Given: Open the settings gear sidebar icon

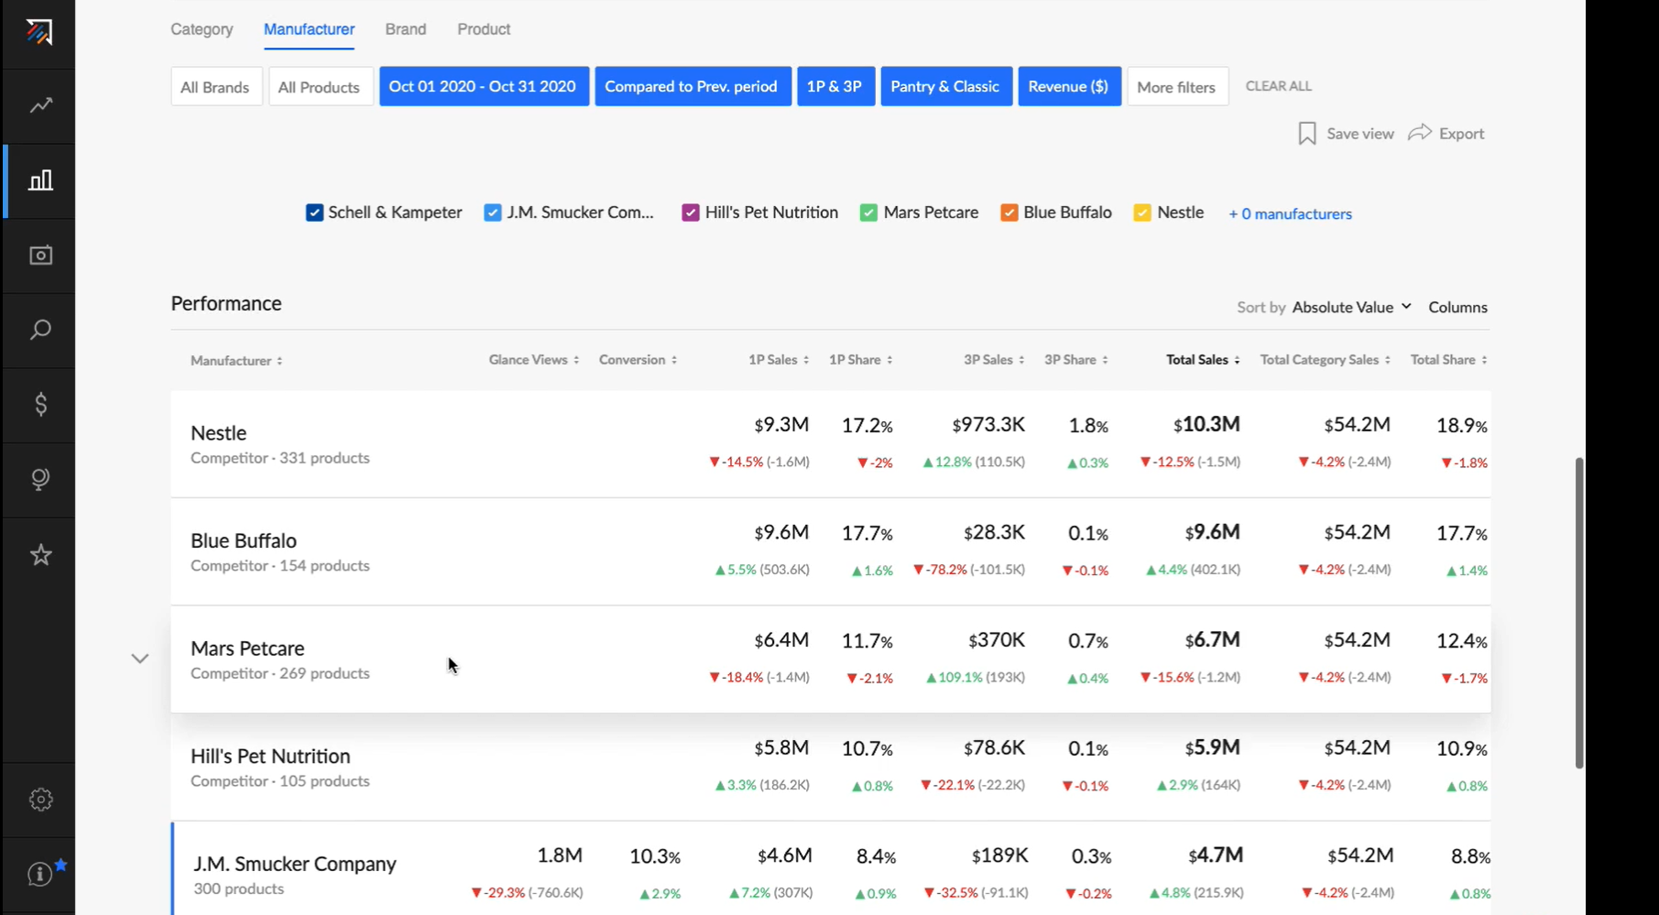Looking at the screenshot, I should click(x=40, y=800).
